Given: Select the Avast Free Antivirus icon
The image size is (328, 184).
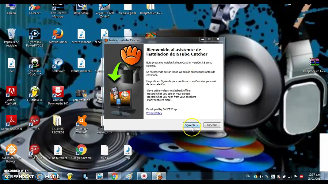Looking at the screenshot, I should [x=81, y=125].
